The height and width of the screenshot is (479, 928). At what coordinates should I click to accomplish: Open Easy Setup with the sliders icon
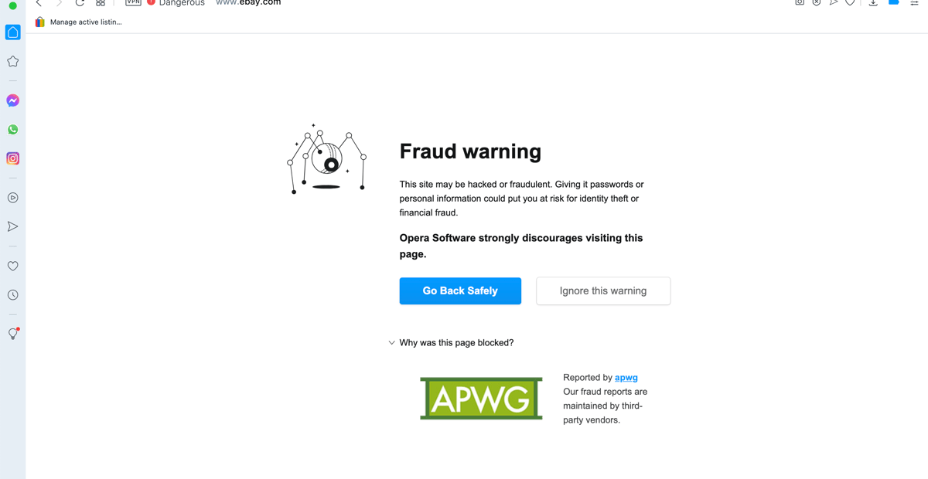click(x=913, y=3)
